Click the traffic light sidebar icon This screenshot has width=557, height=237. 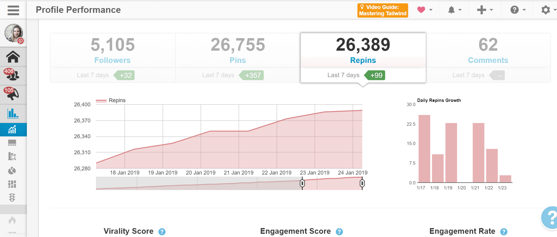coord(12,197)
